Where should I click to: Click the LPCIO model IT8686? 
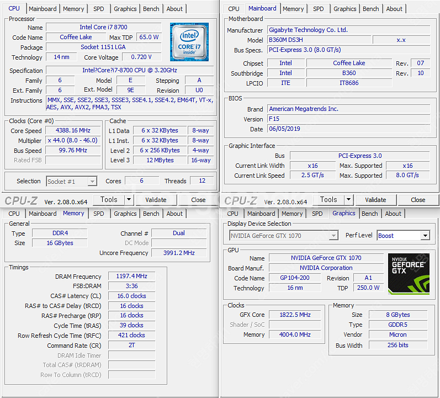(x=349, y=83)
